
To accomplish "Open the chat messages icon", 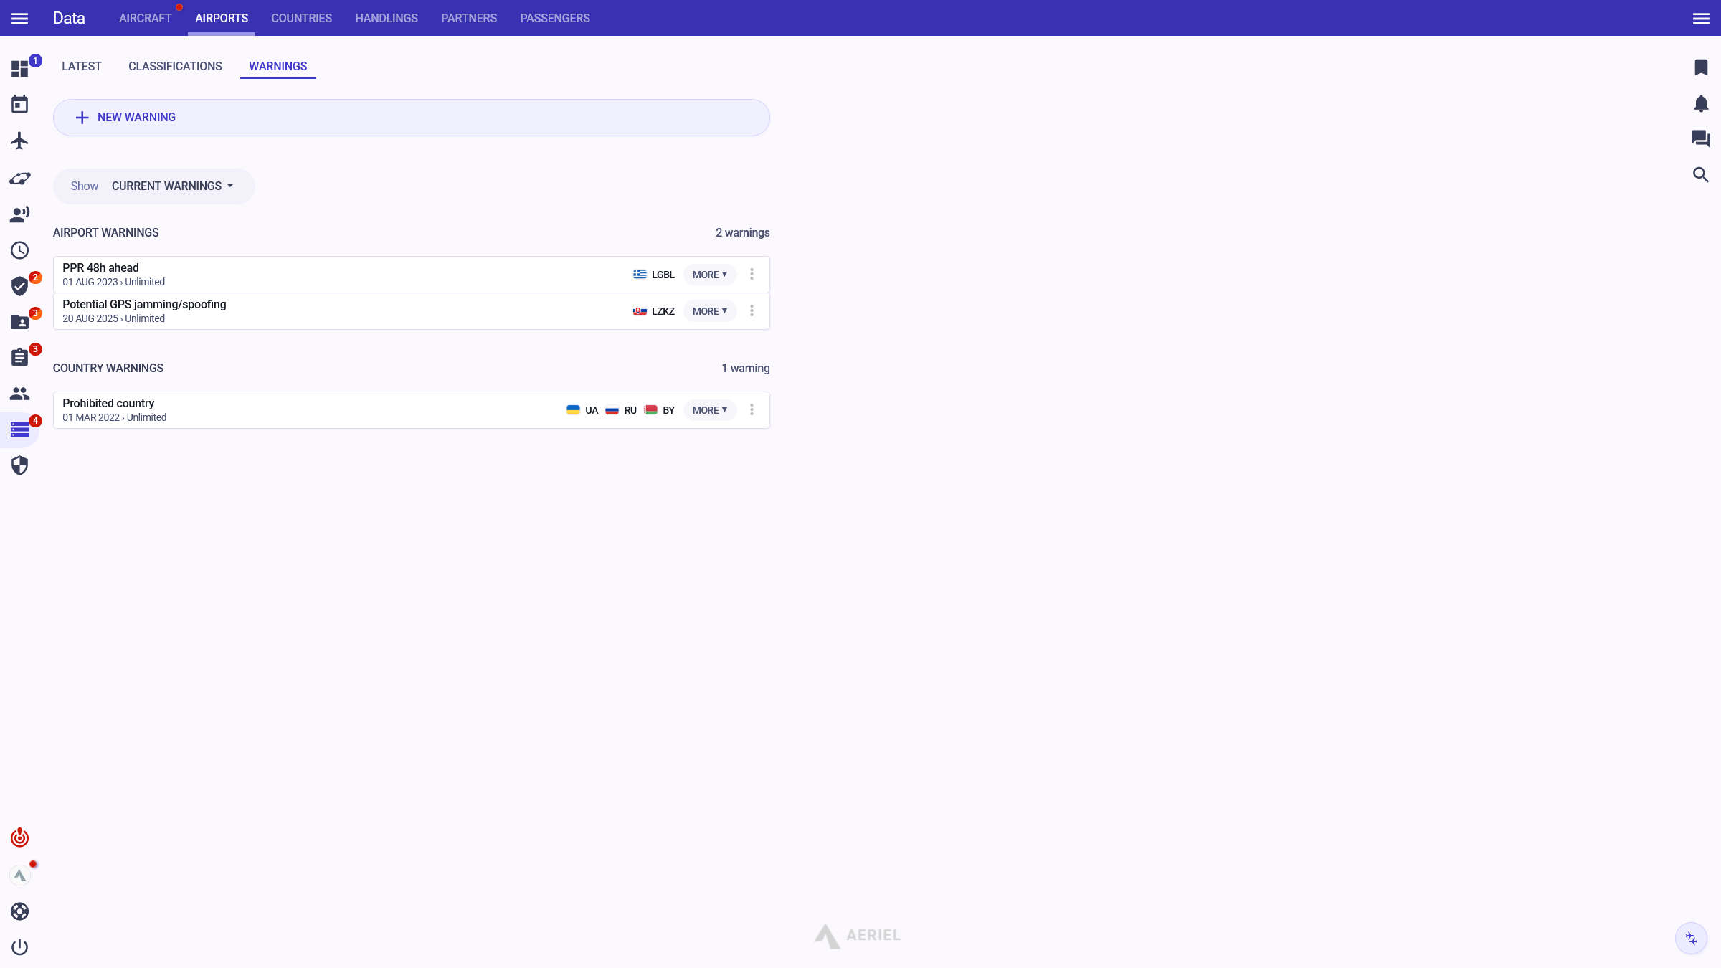I will (1700, 138).
